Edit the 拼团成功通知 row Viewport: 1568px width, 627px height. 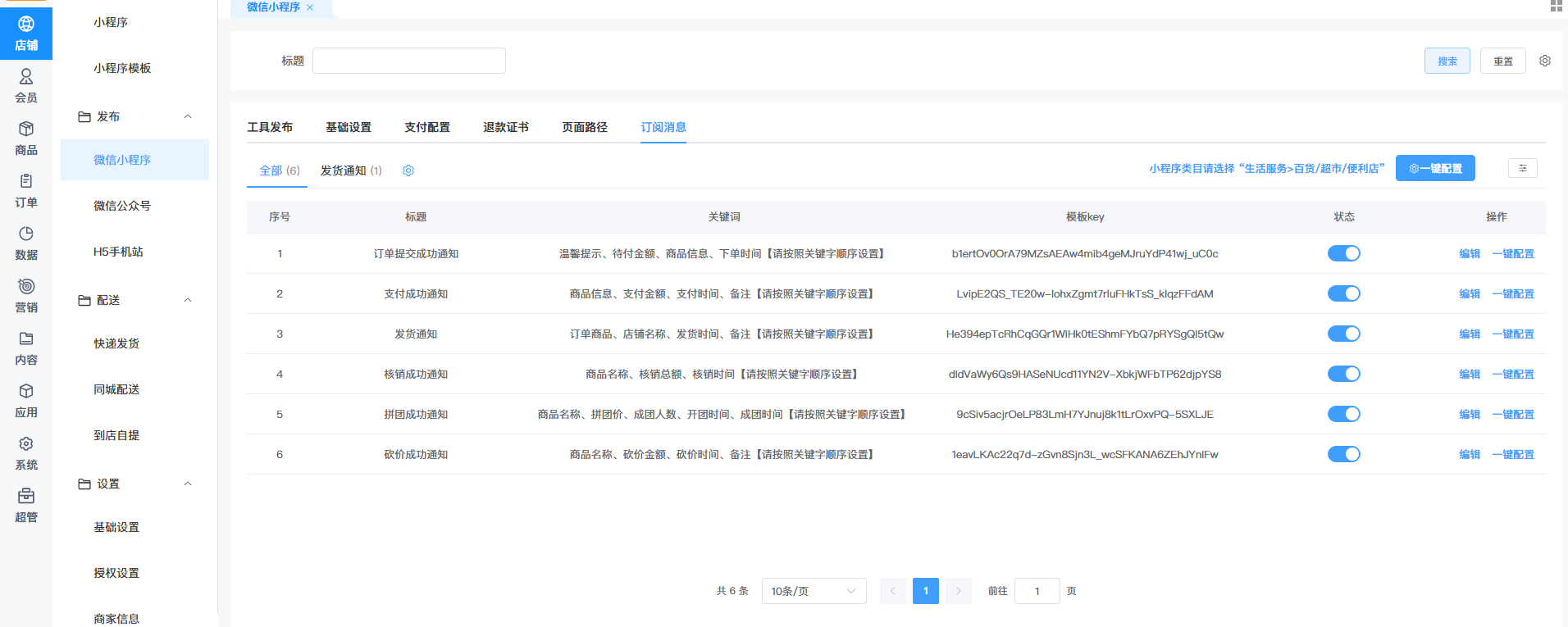[1470, 415]
